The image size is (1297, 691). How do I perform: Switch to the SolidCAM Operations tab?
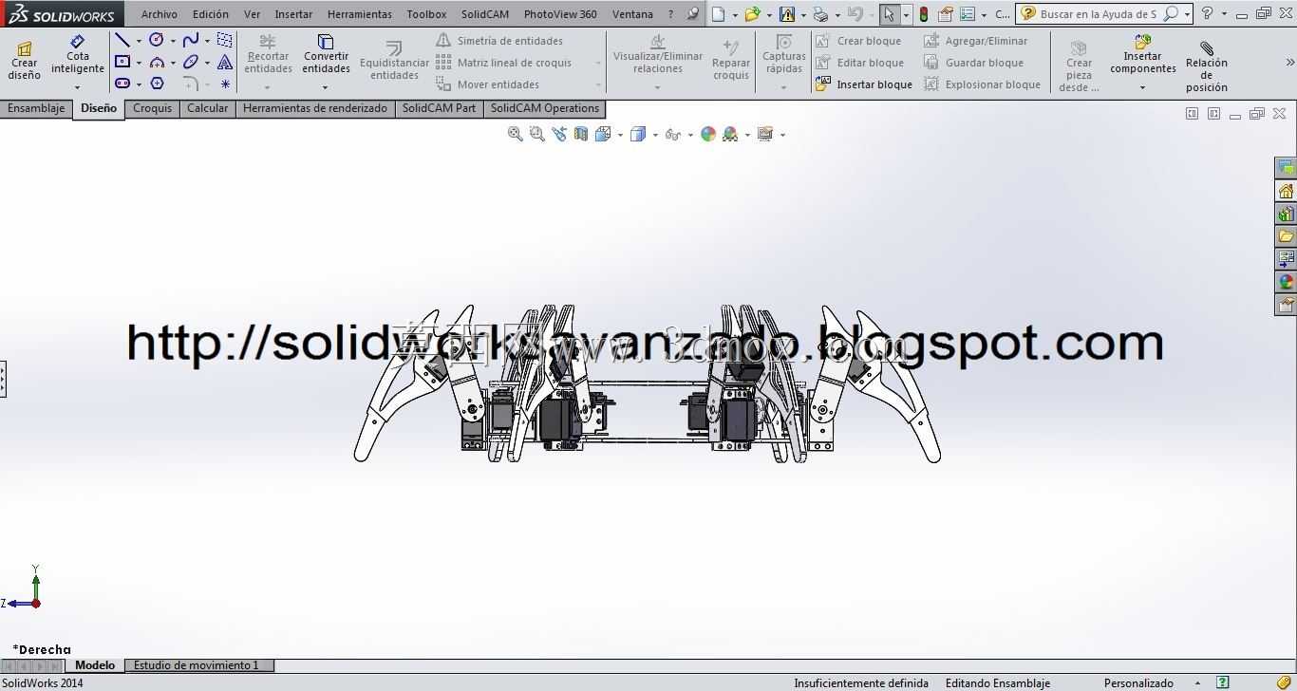coord(544,108)
